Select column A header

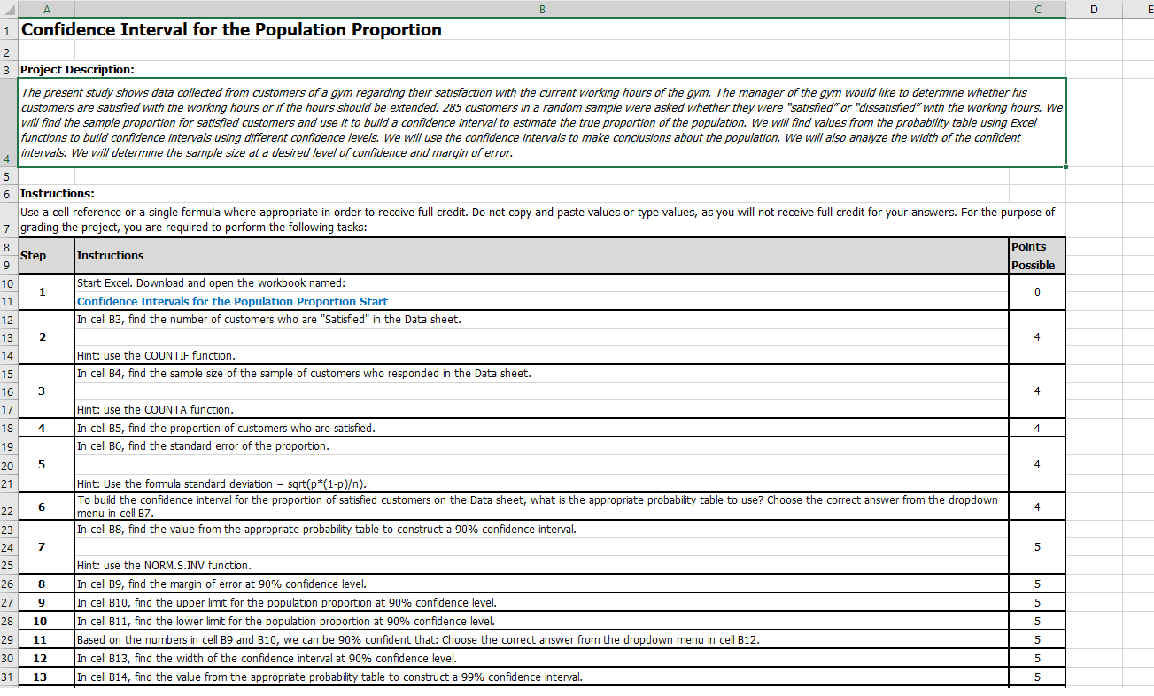pos(47,8)
